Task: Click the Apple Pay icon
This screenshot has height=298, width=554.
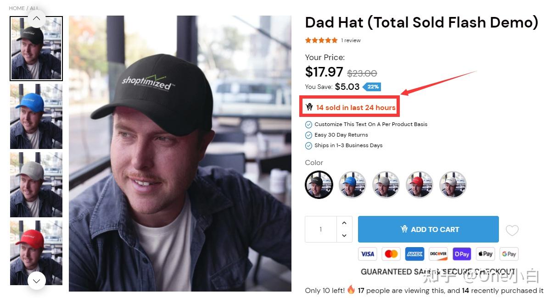Action: pos(485,254)
